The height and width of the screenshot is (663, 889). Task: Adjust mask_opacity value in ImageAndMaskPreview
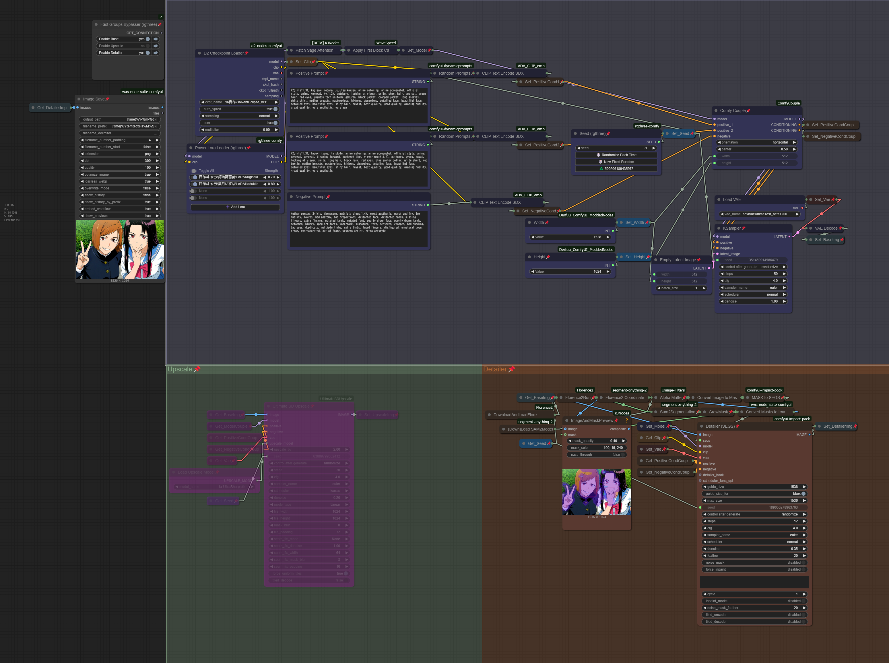pyautogui.click(x=597, y=441)
